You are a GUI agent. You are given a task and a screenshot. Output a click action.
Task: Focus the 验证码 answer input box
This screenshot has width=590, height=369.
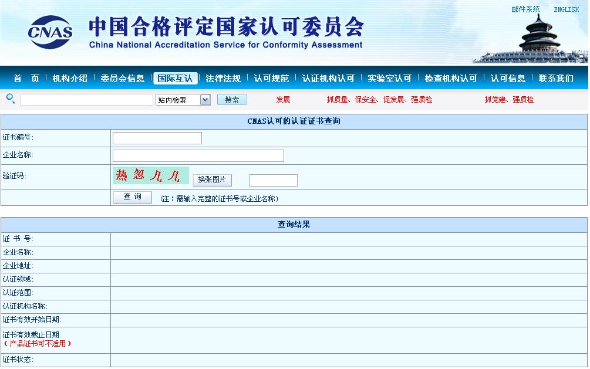tap(274, 180)
